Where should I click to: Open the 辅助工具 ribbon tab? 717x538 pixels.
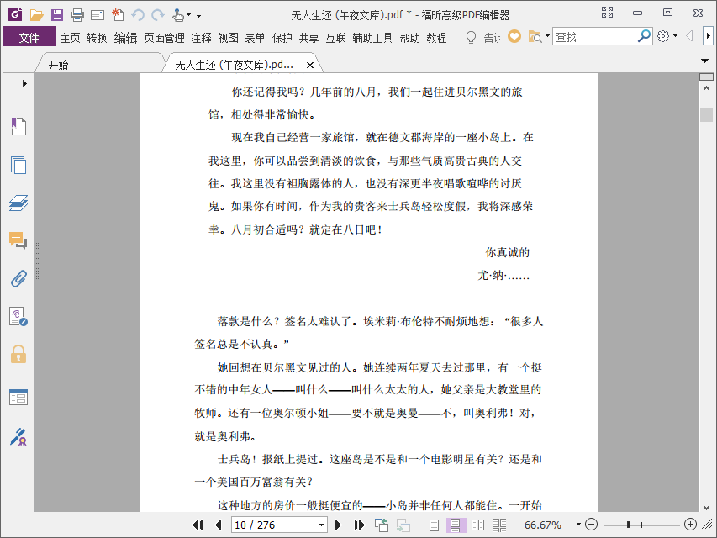click(372, 38)
